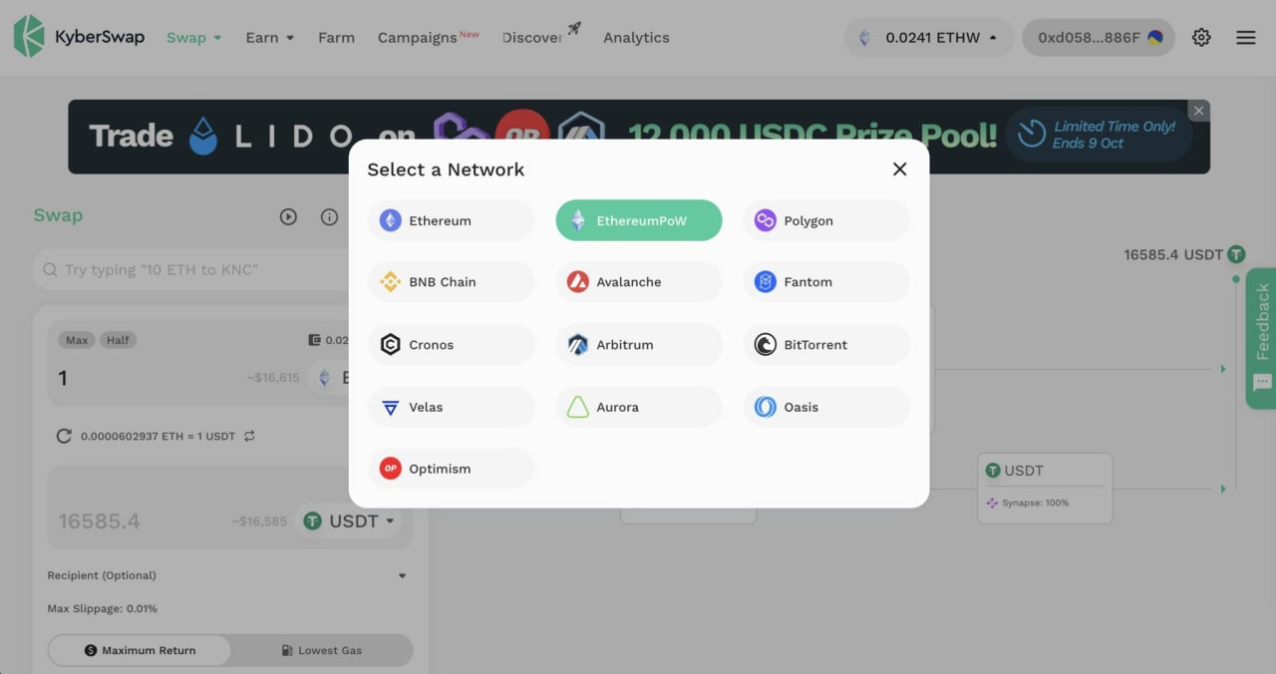Select the Maximum Return option
1276x674 pixels.
[x=140, y=650]
